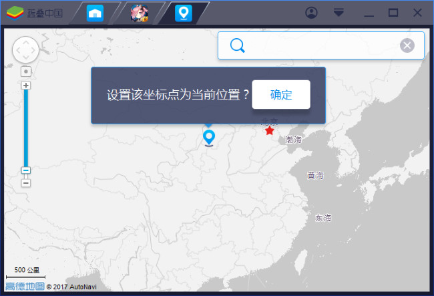The image size is (434, 296).
Task: Click the zoom slider handle
Action: tap(26, 170)
